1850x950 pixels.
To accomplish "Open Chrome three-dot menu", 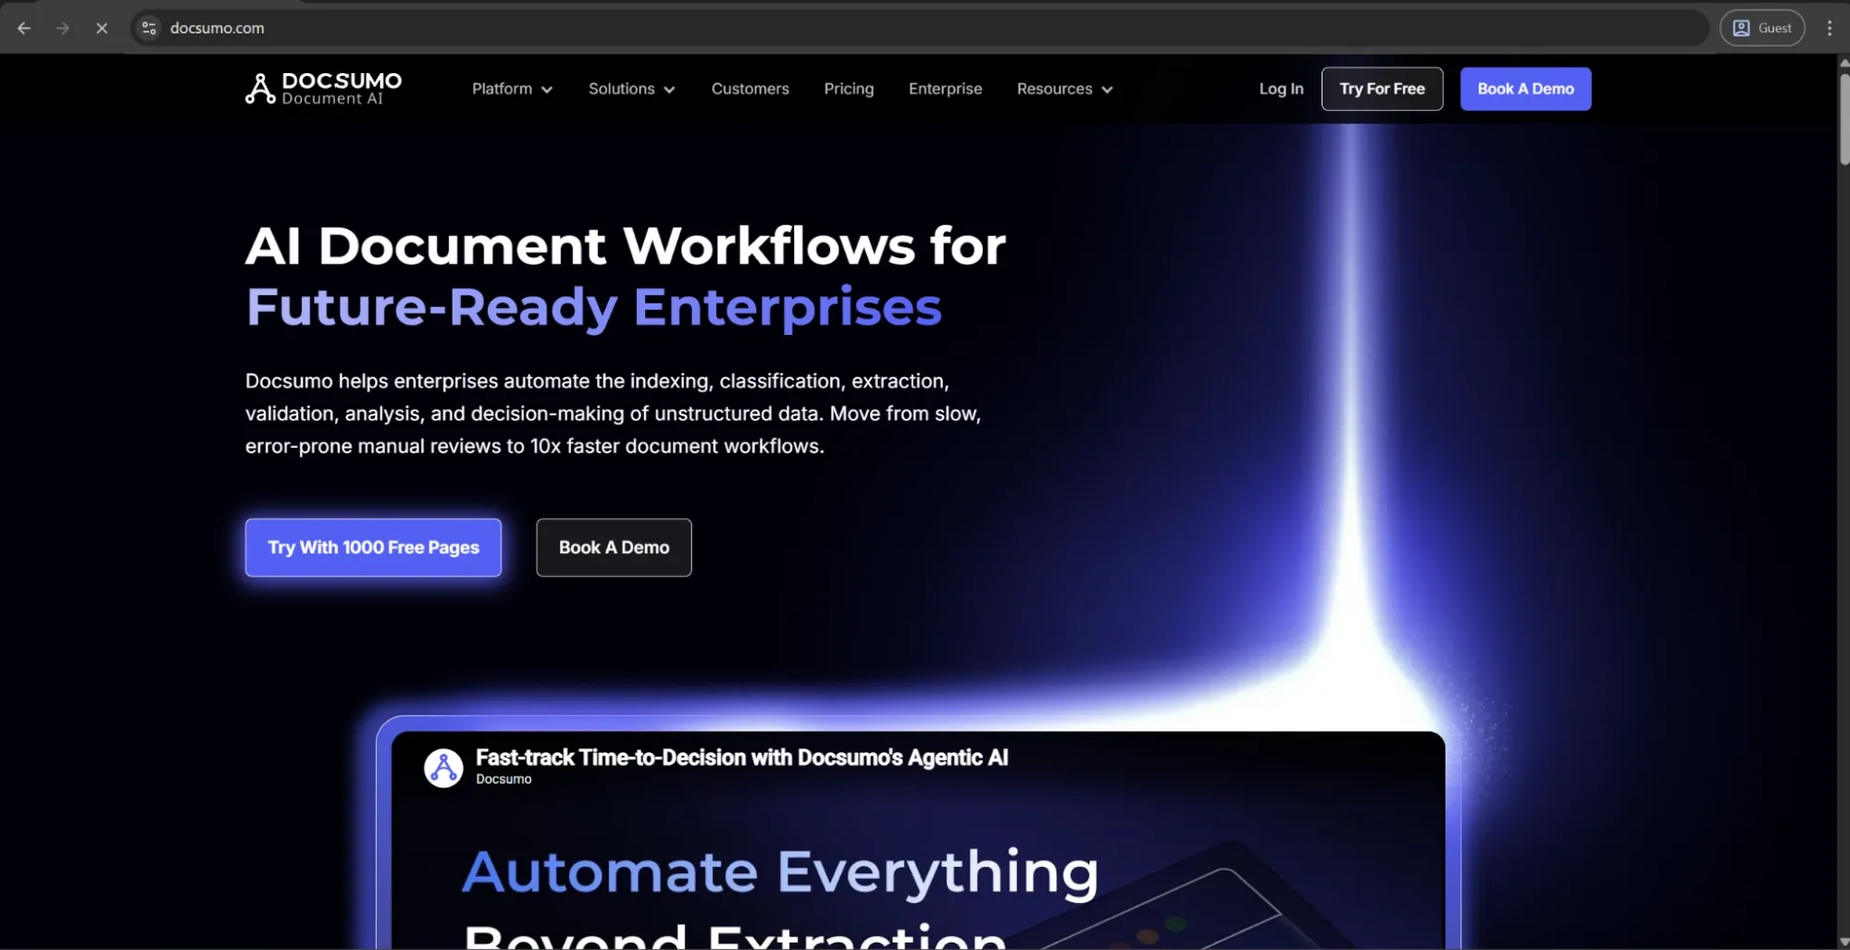I will (1830, 28).
